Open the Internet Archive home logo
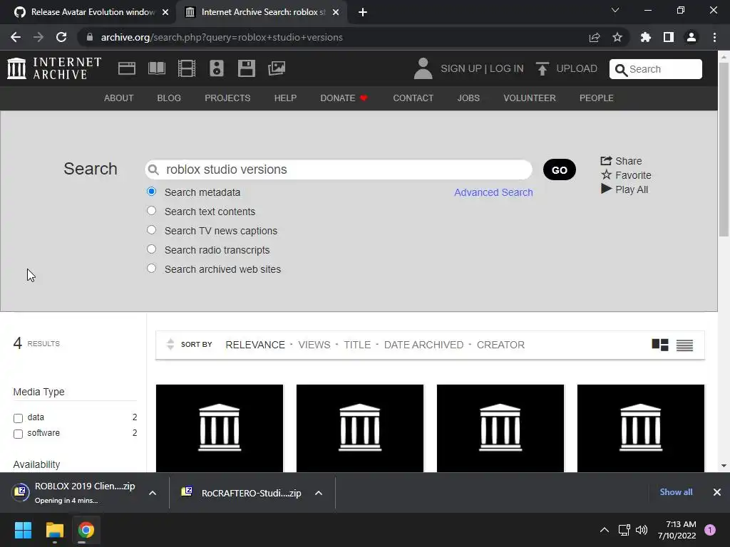 click(54, 68)
